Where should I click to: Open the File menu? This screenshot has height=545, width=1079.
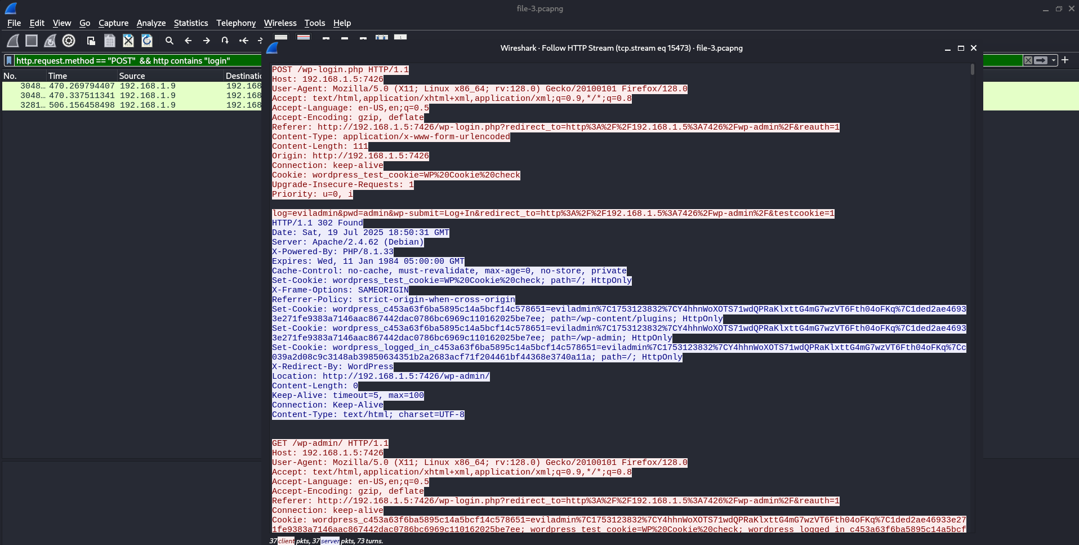(x=14, y=23)
